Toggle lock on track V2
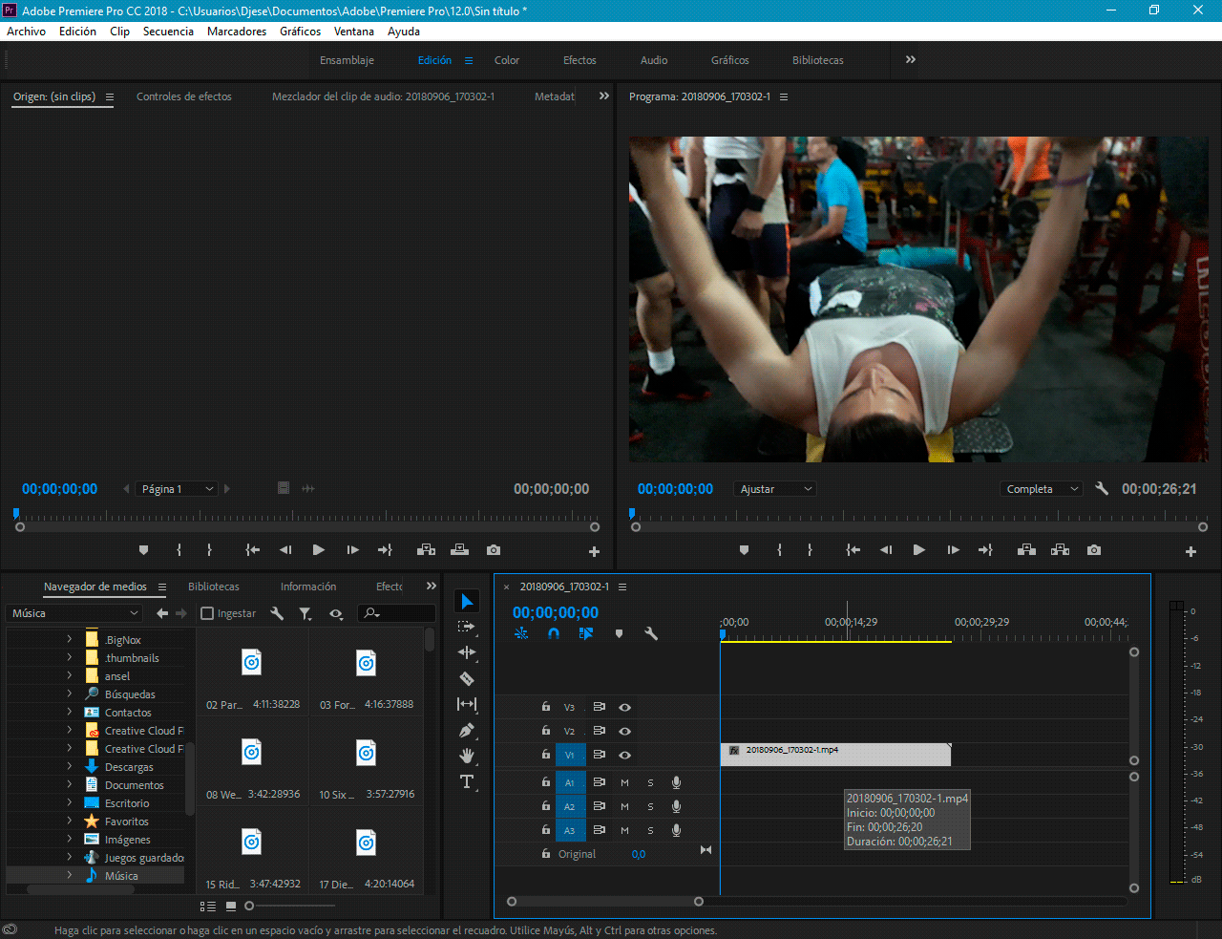 [546, 731]
